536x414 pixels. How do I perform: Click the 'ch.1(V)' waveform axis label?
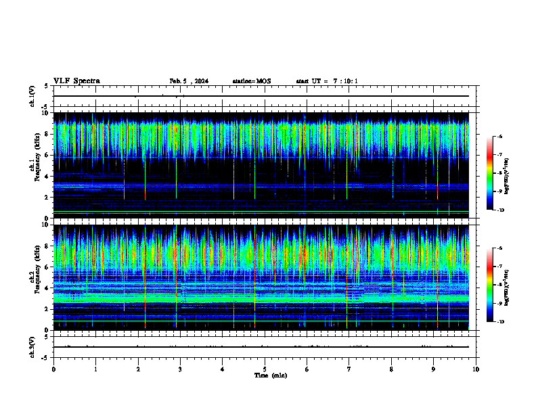click(x=32, y=96)
